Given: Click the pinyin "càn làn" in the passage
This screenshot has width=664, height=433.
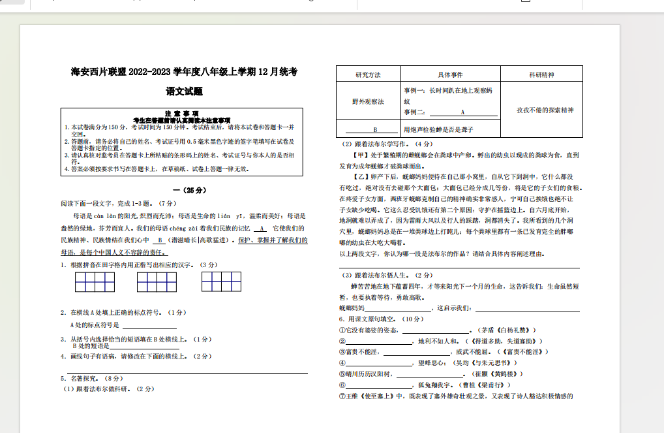Looking at the screenshot, I should click(x=105, y=216).
